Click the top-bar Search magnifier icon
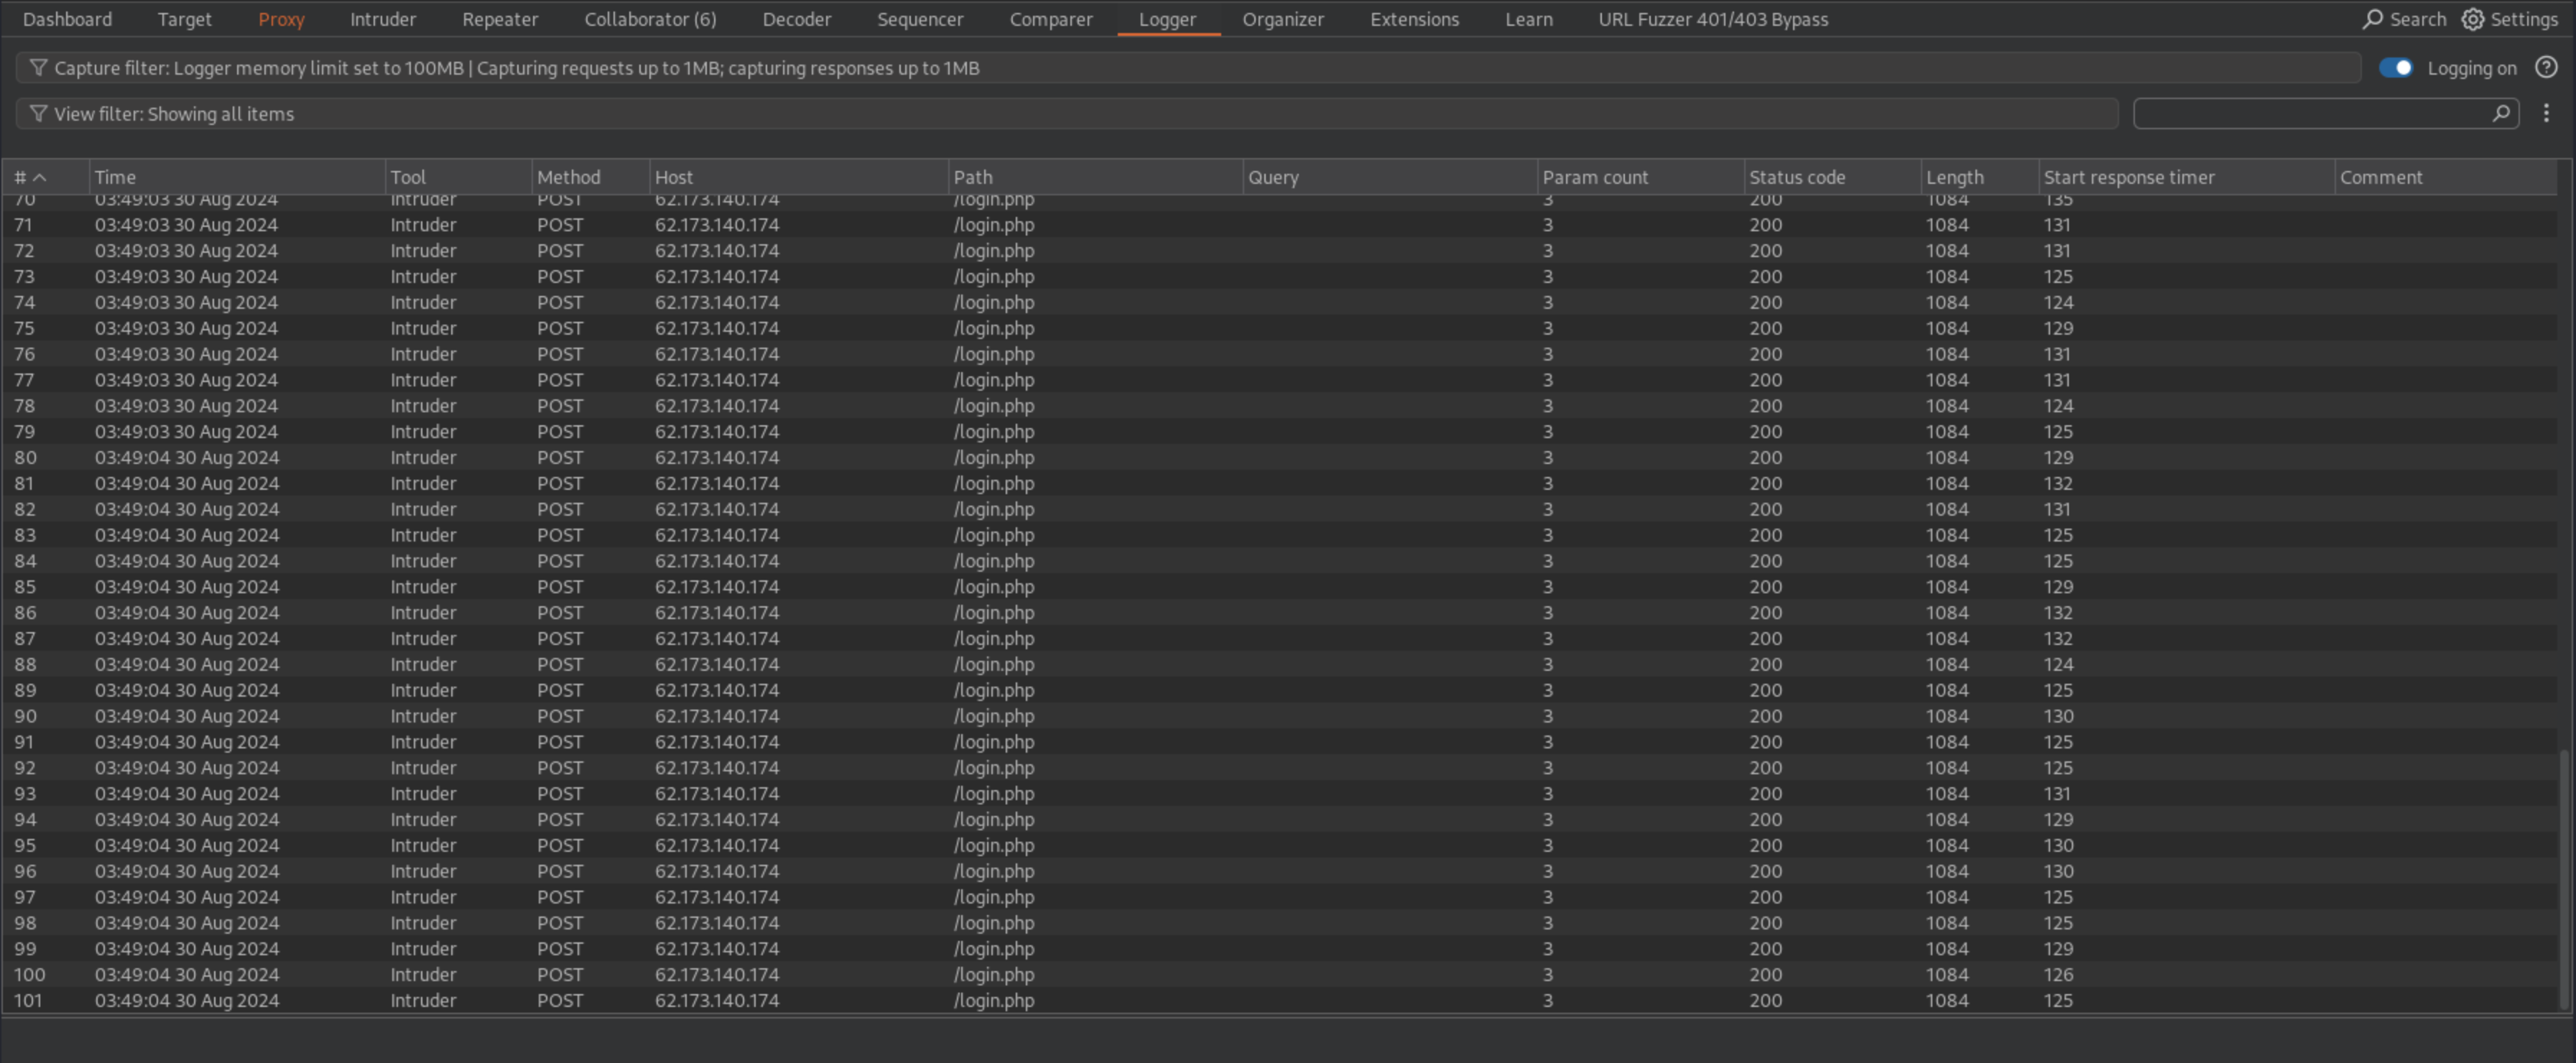Screen dimensions: 2576x1063 click(x=2372, y=19)
